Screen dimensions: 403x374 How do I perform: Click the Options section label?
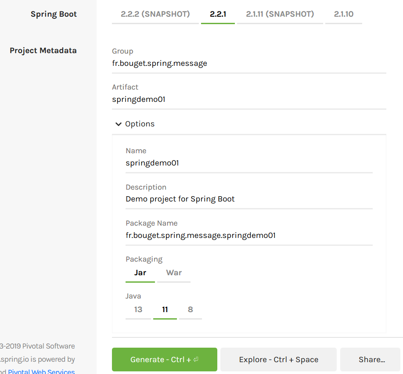click(x=140, y=124)
